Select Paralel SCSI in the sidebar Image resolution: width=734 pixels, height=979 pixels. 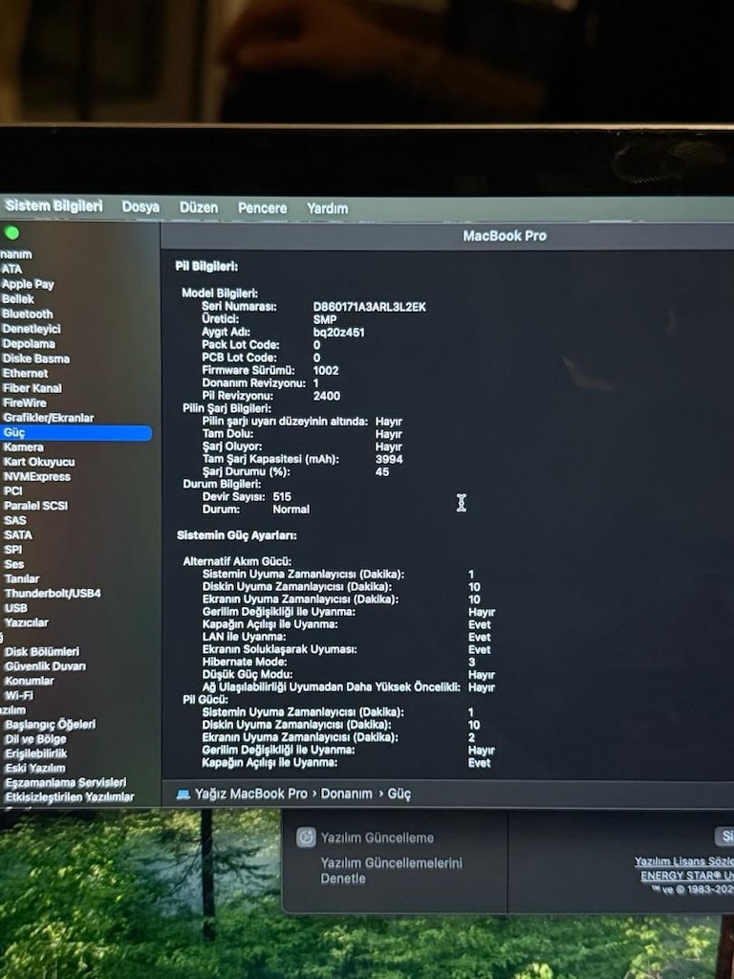35,506
